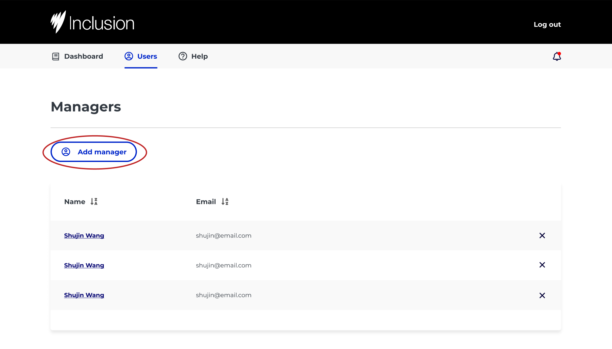The width and height of the screenshot is (612, 349).
Task: Click the Managers page heading
Action: [x=86, y=107]
